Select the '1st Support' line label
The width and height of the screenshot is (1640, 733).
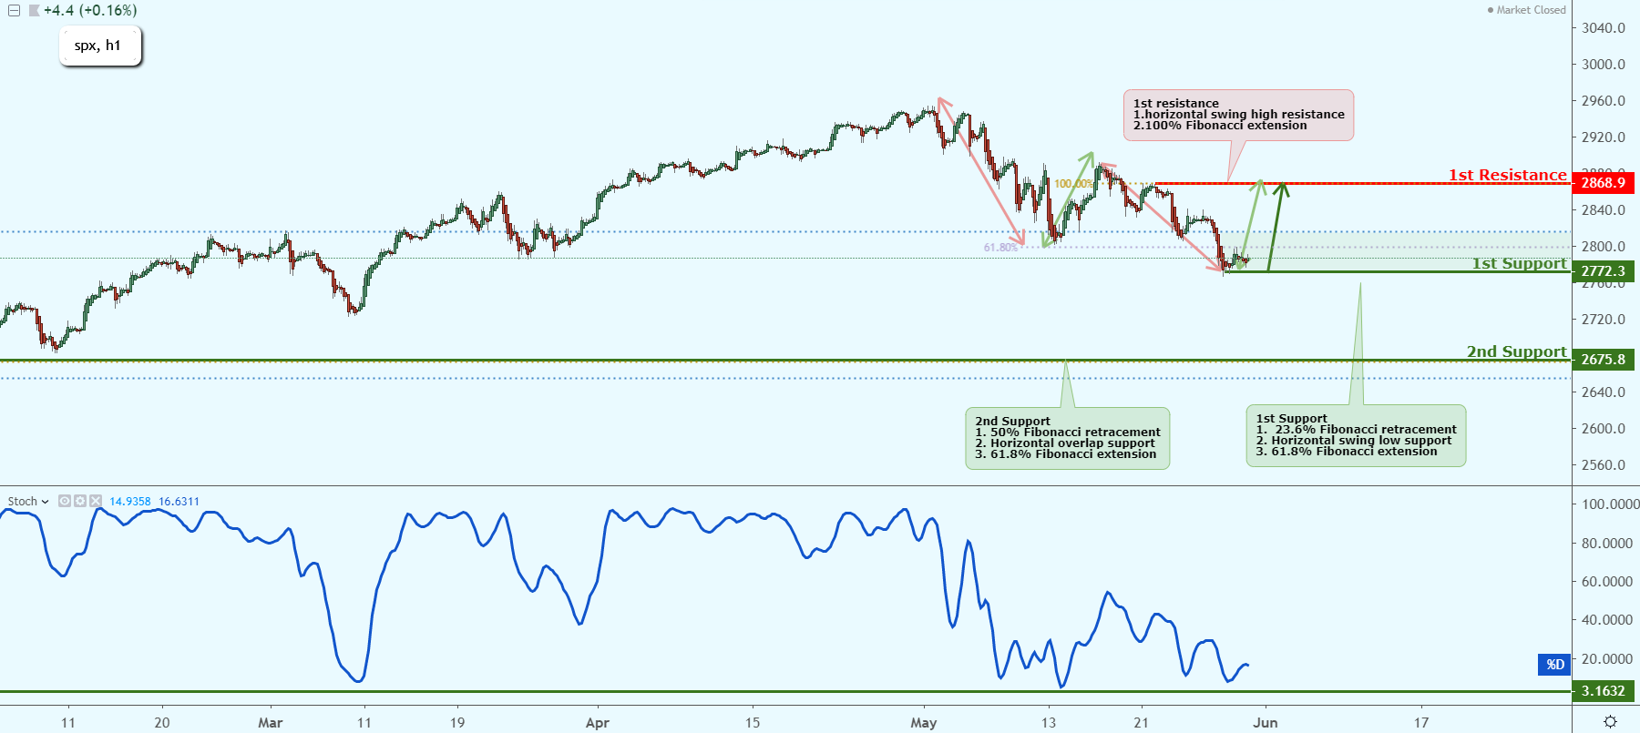(x=1520, y=263)
